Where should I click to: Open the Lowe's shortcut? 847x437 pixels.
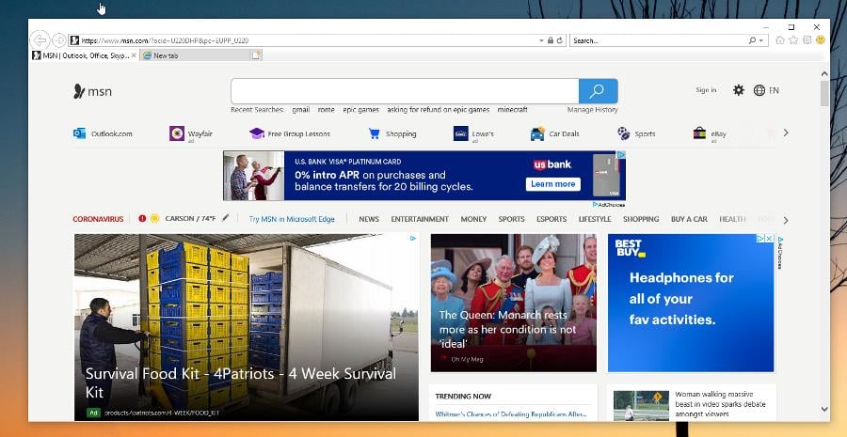tap(473, 133)
